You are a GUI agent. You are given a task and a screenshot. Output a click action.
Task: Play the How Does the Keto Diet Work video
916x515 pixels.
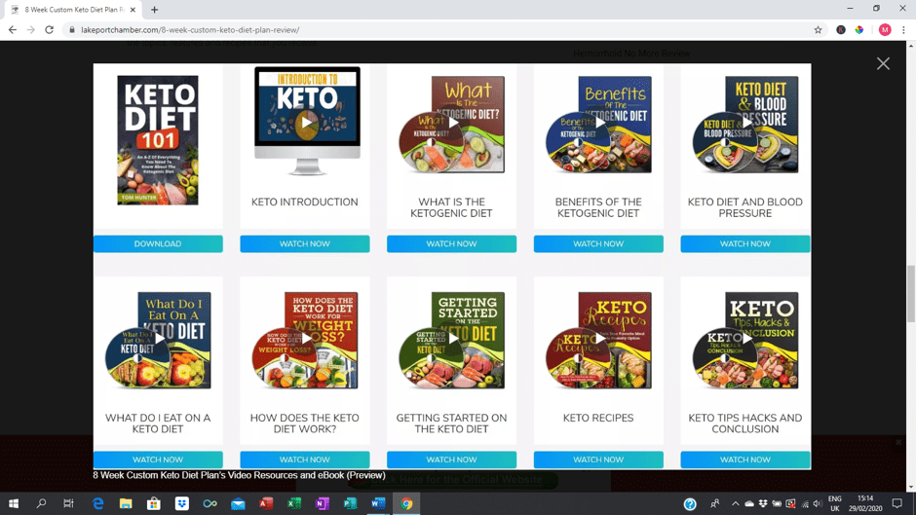pos(306,339)
